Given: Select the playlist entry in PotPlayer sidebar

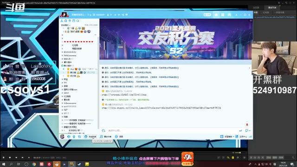Looking at the screenshot, I should click(275, 17).
